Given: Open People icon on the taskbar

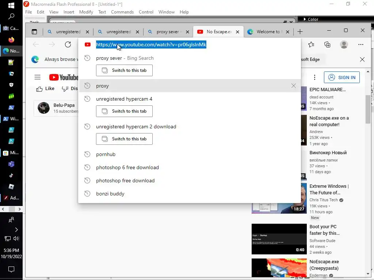Looking at the screenshot, I should [11, 220].
